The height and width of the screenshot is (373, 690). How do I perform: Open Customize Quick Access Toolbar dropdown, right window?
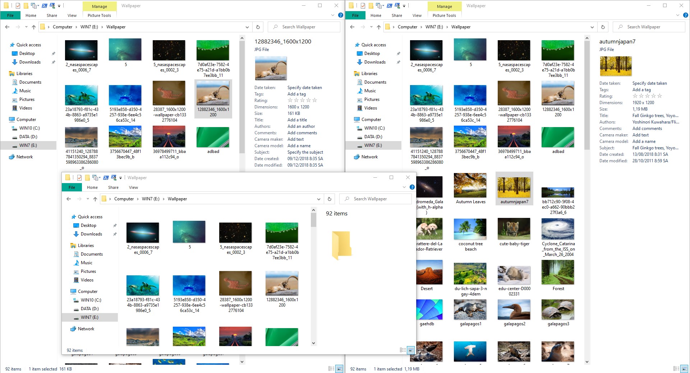[x=404, y=6]
